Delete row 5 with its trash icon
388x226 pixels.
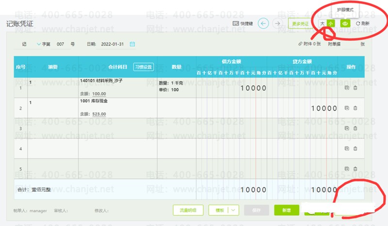click(x=355, y=169)
